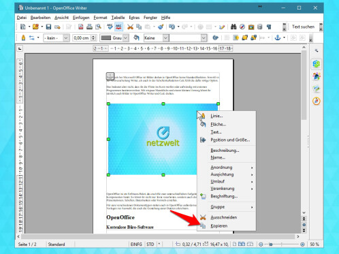Choose Kopieren in the context menu

point(227,226)
